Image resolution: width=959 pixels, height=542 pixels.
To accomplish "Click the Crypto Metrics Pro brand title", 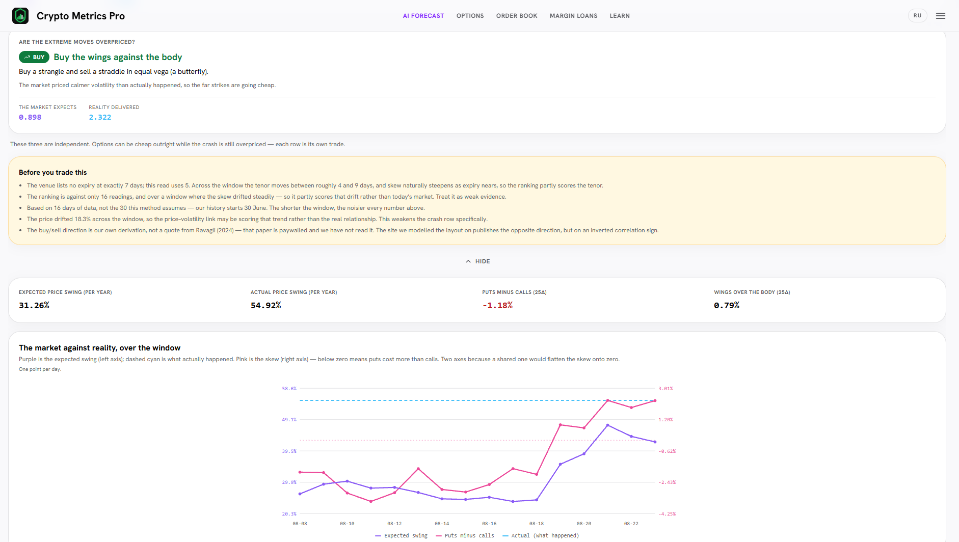I will point(81,16).
